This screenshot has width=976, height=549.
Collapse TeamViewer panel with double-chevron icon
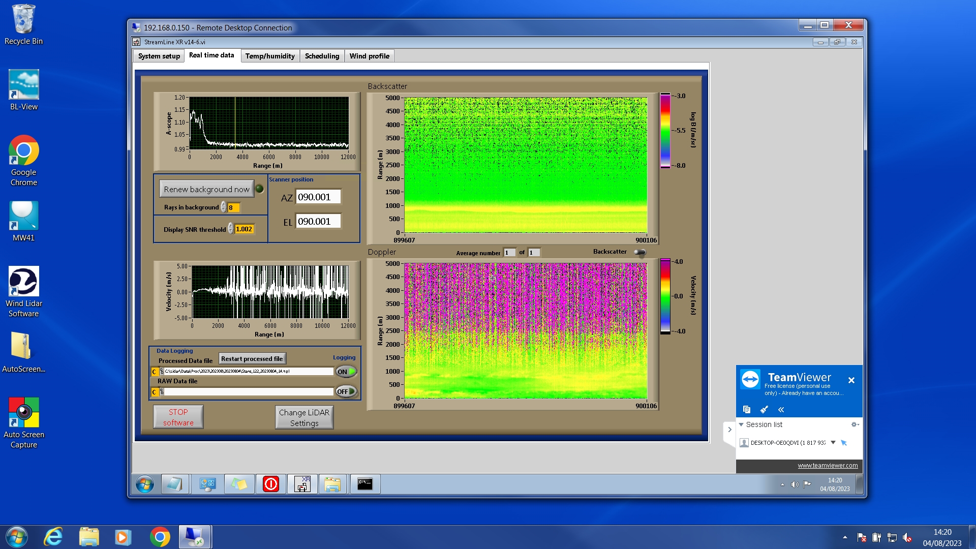point(781,410)
